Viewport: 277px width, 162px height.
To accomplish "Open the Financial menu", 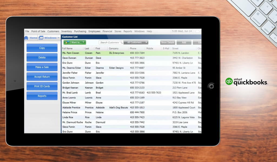I will [x=107, y=31].
